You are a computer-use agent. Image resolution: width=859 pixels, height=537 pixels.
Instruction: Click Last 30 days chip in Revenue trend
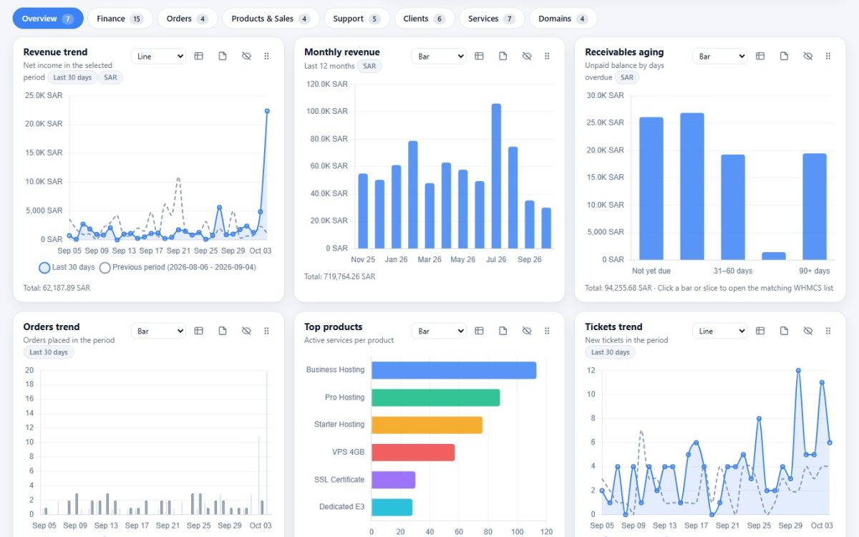(72, 77)
